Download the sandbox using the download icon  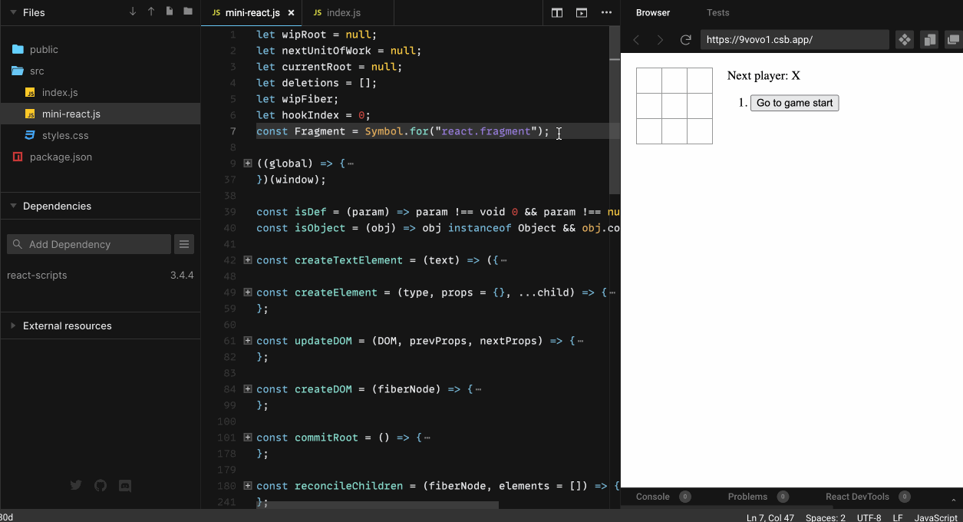pyautogui.click(x=132, y=12)
